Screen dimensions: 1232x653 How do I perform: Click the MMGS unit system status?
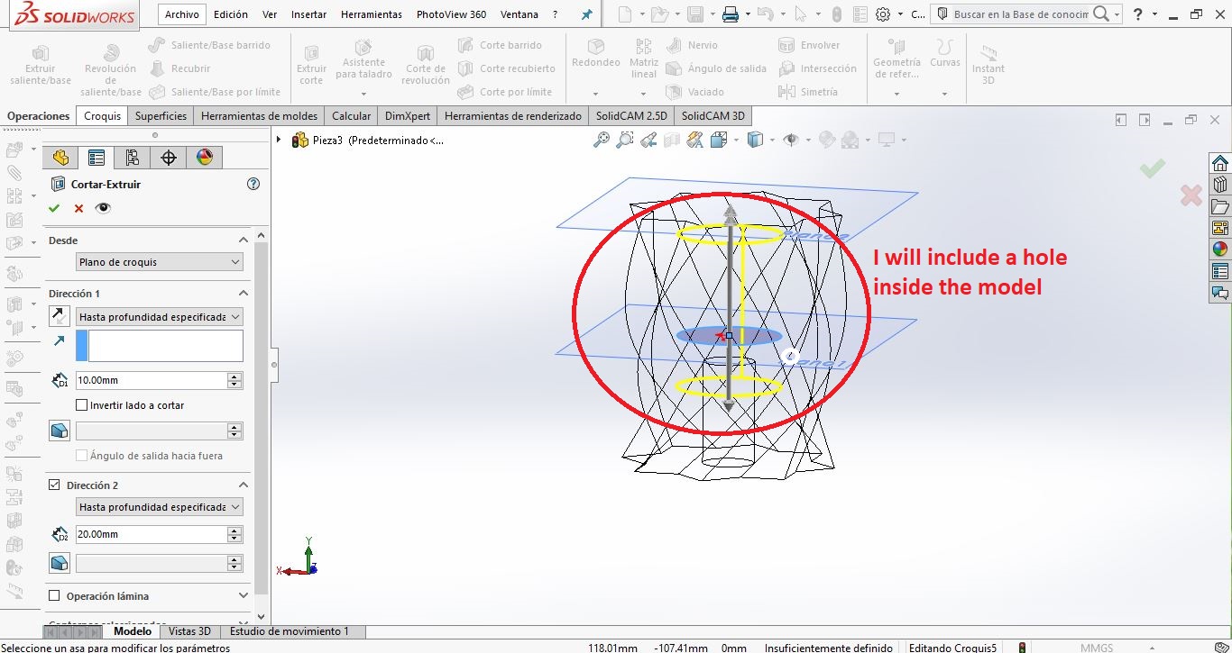(1097, 648)
